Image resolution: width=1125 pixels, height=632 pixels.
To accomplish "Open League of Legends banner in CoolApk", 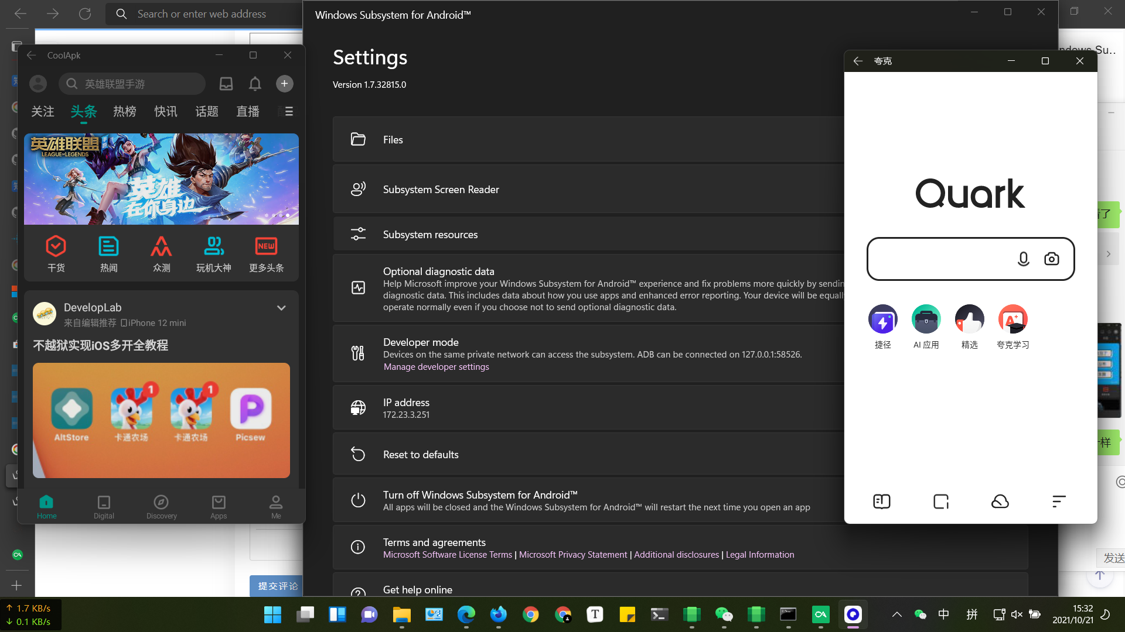I will 161,179.
